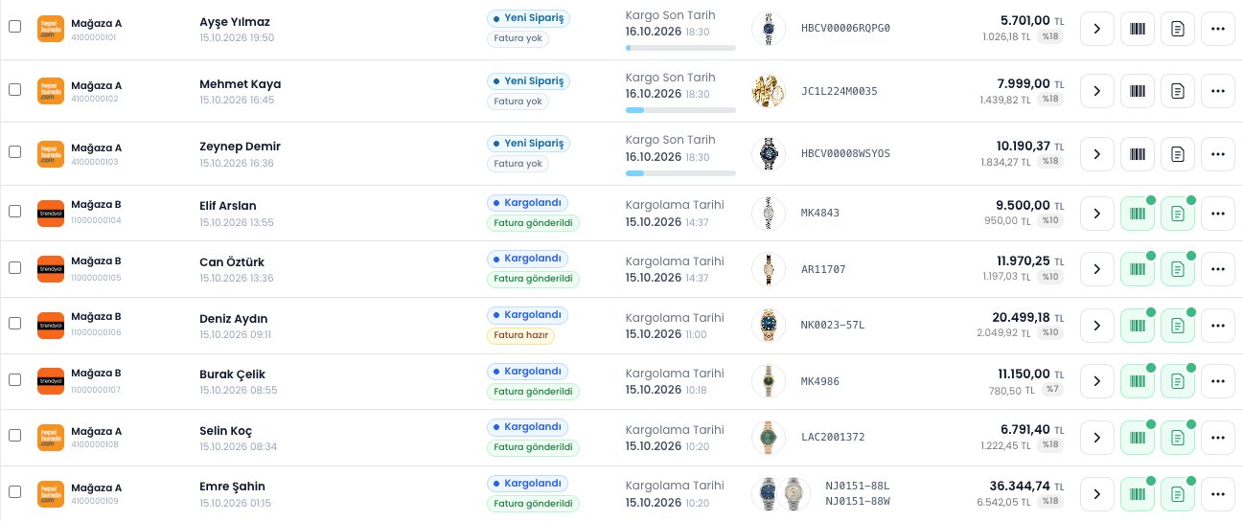
Task: Open invoice document for Emre Şahin order
Action: [1178, 494]
